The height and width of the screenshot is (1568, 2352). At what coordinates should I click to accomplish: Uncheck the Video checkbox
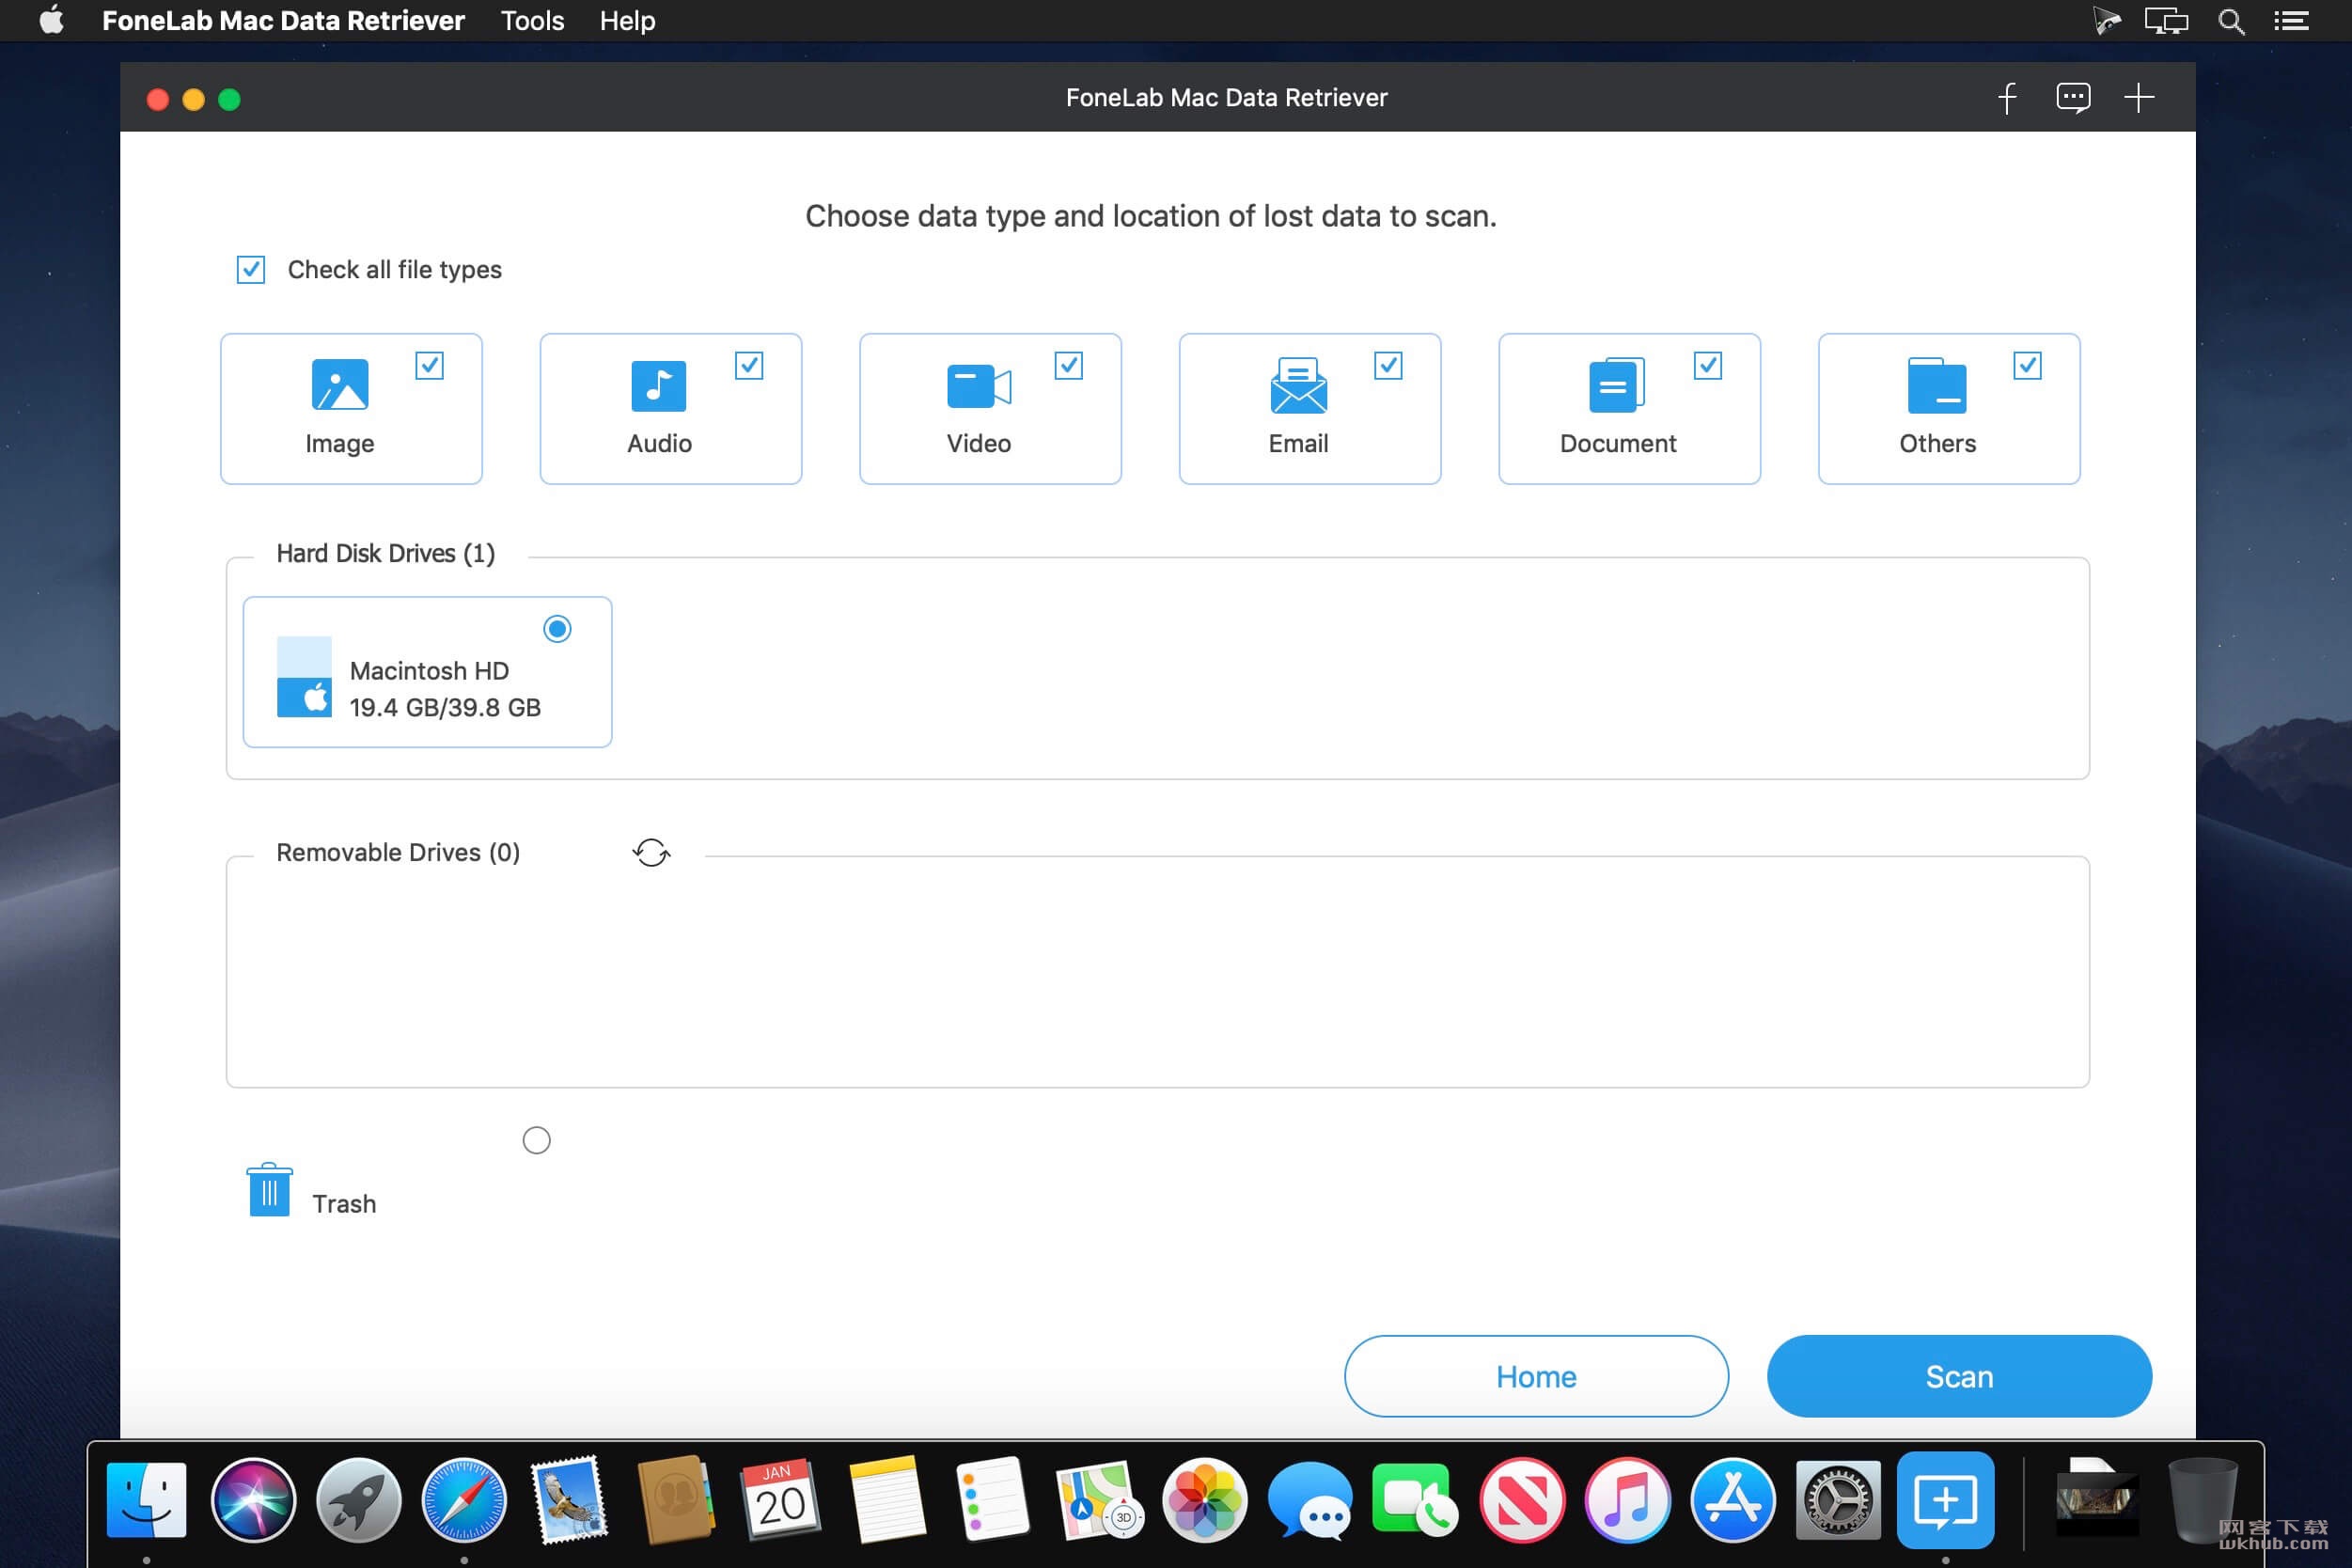(1068, 365)
